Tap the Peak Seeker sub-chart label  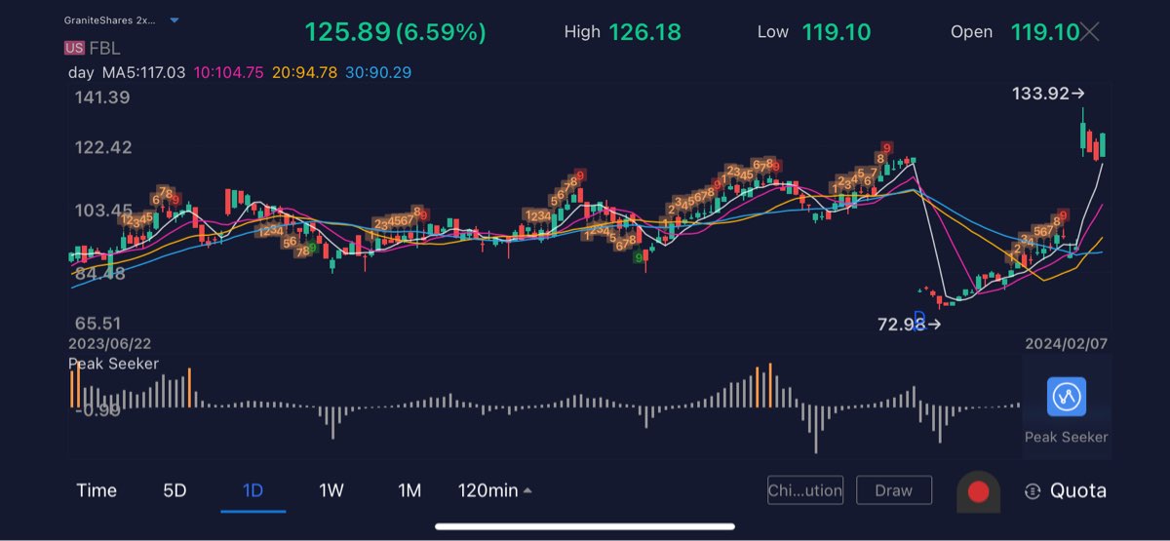coord(113,364)
